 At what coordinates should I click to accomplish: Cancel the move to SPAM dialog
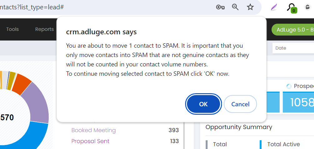[240, 104]
